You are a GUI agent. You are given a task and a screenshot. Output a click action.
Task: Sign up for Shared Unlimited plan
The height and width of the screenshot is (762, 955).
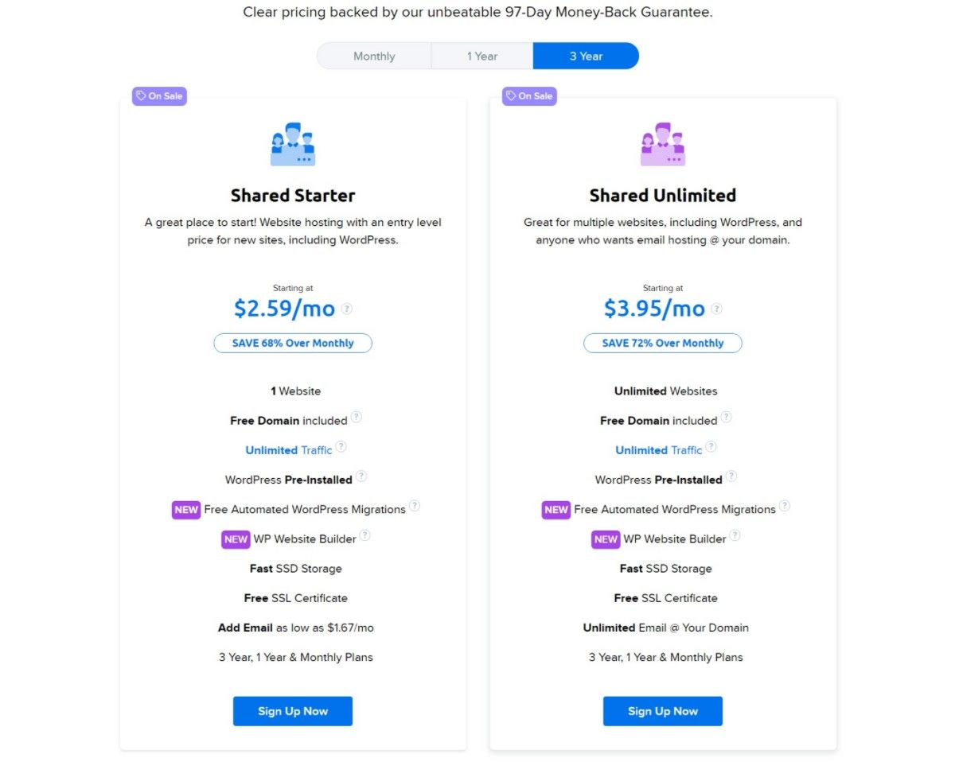[x=663, y=711]
